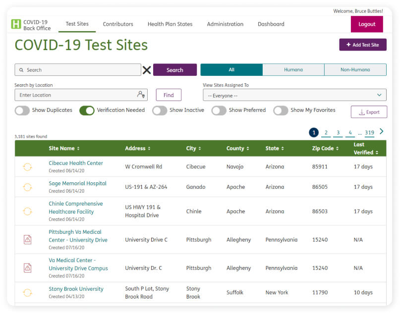Disable the Verification Needed toggle

point(87,110)
